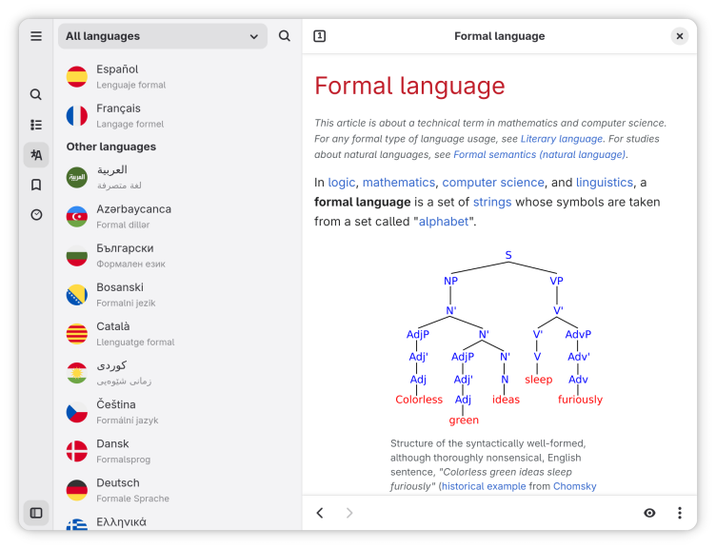This screenshot has height=549, width=716.
Task: Open the bookmarks panel icon
Action: pos(36,185)
